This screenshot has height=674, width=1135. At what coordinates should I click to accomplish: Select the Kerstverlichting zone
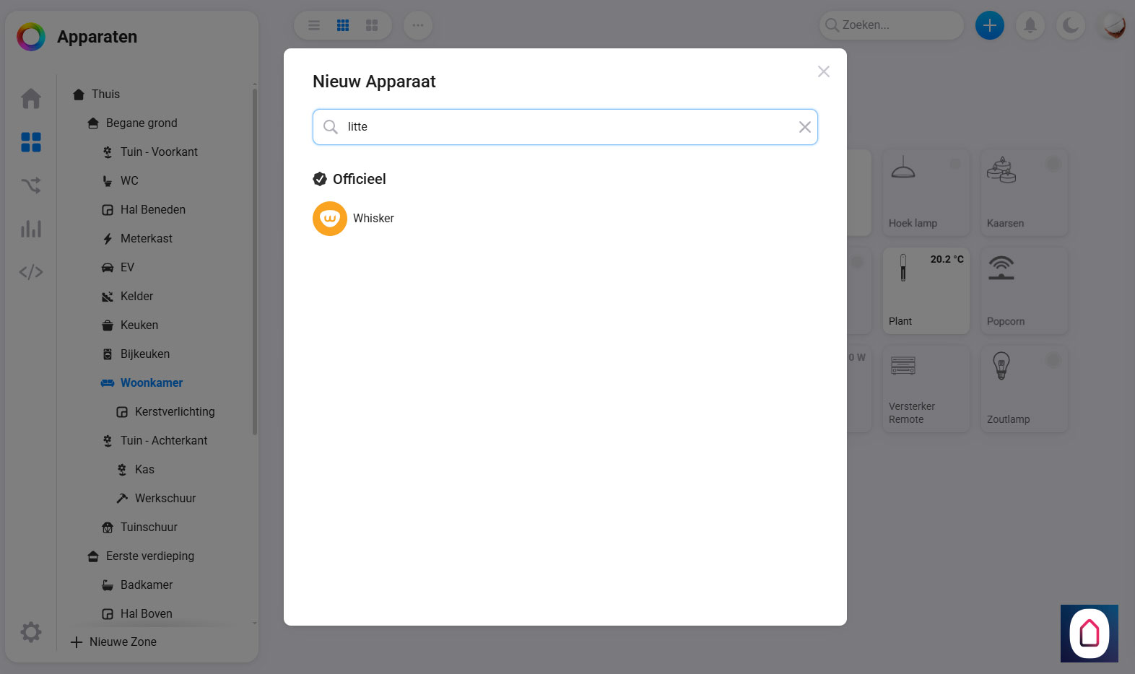click(x=174, y=412)
